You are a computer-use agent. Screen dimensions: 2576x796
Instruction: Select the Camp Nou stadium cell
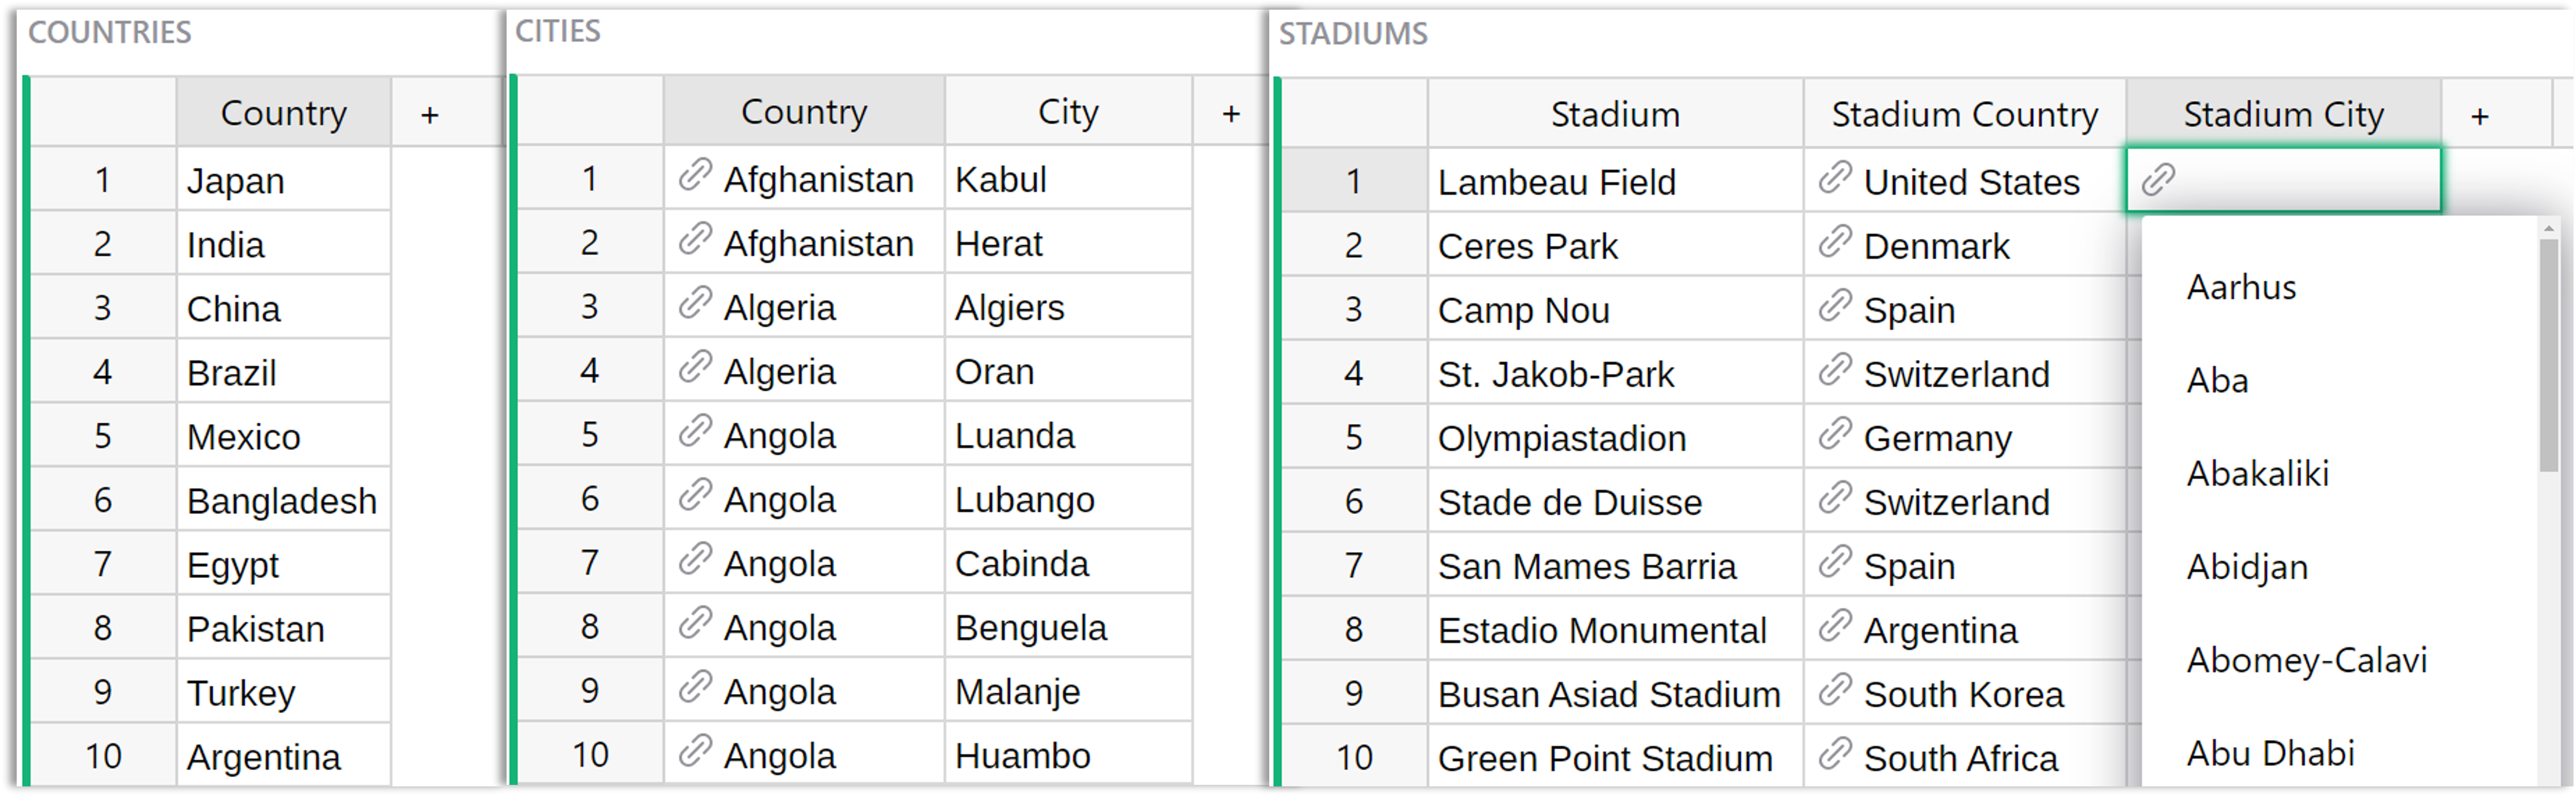1523,310
